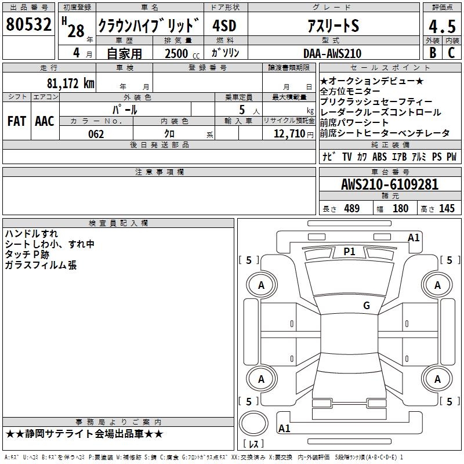Select the A circle on lower-right wheel
Screen dimensions: 464x464
tap(437, 379)
